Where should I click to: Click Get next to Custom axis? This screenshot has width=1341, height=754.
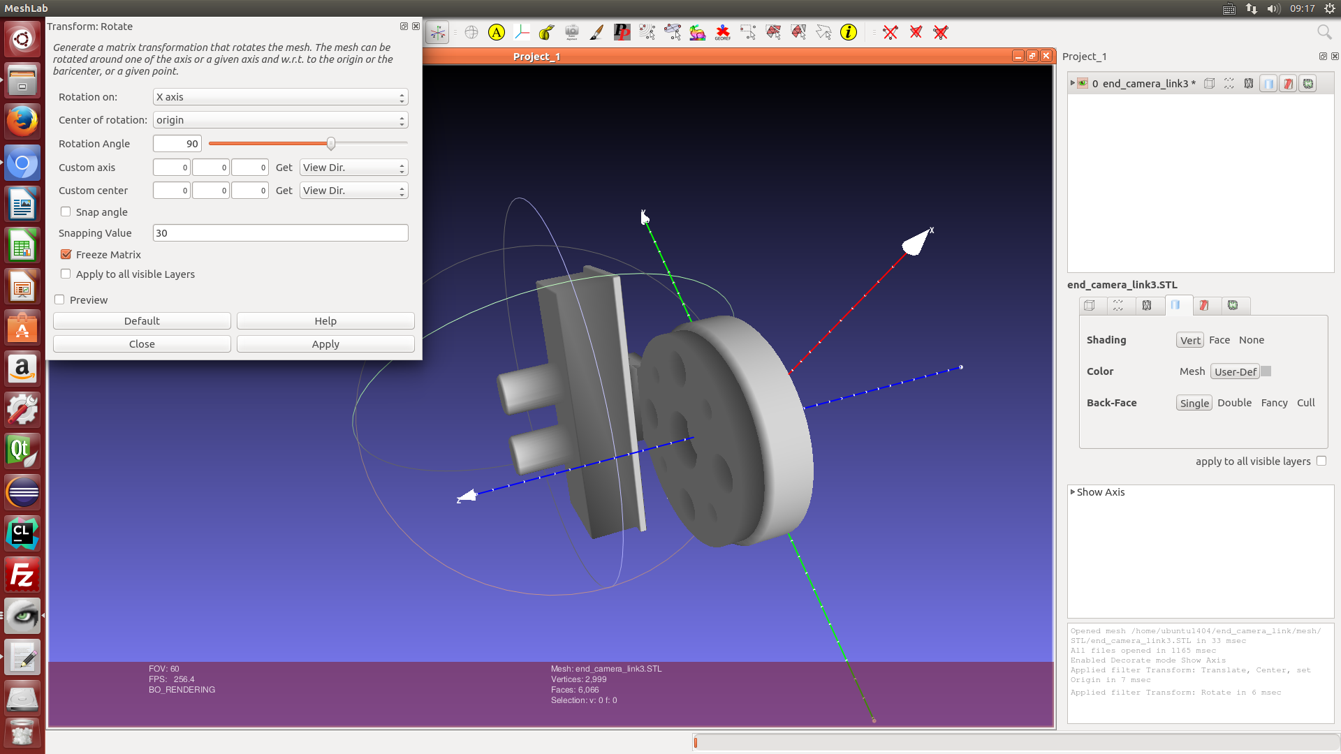284,168
